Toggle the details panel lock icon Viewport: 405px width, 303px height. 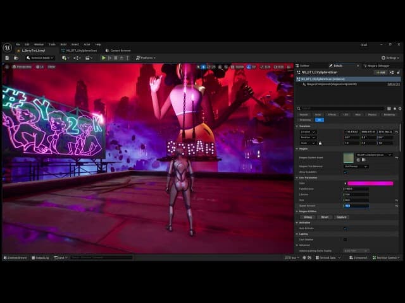pyautogui.click(x=398, y=73)
